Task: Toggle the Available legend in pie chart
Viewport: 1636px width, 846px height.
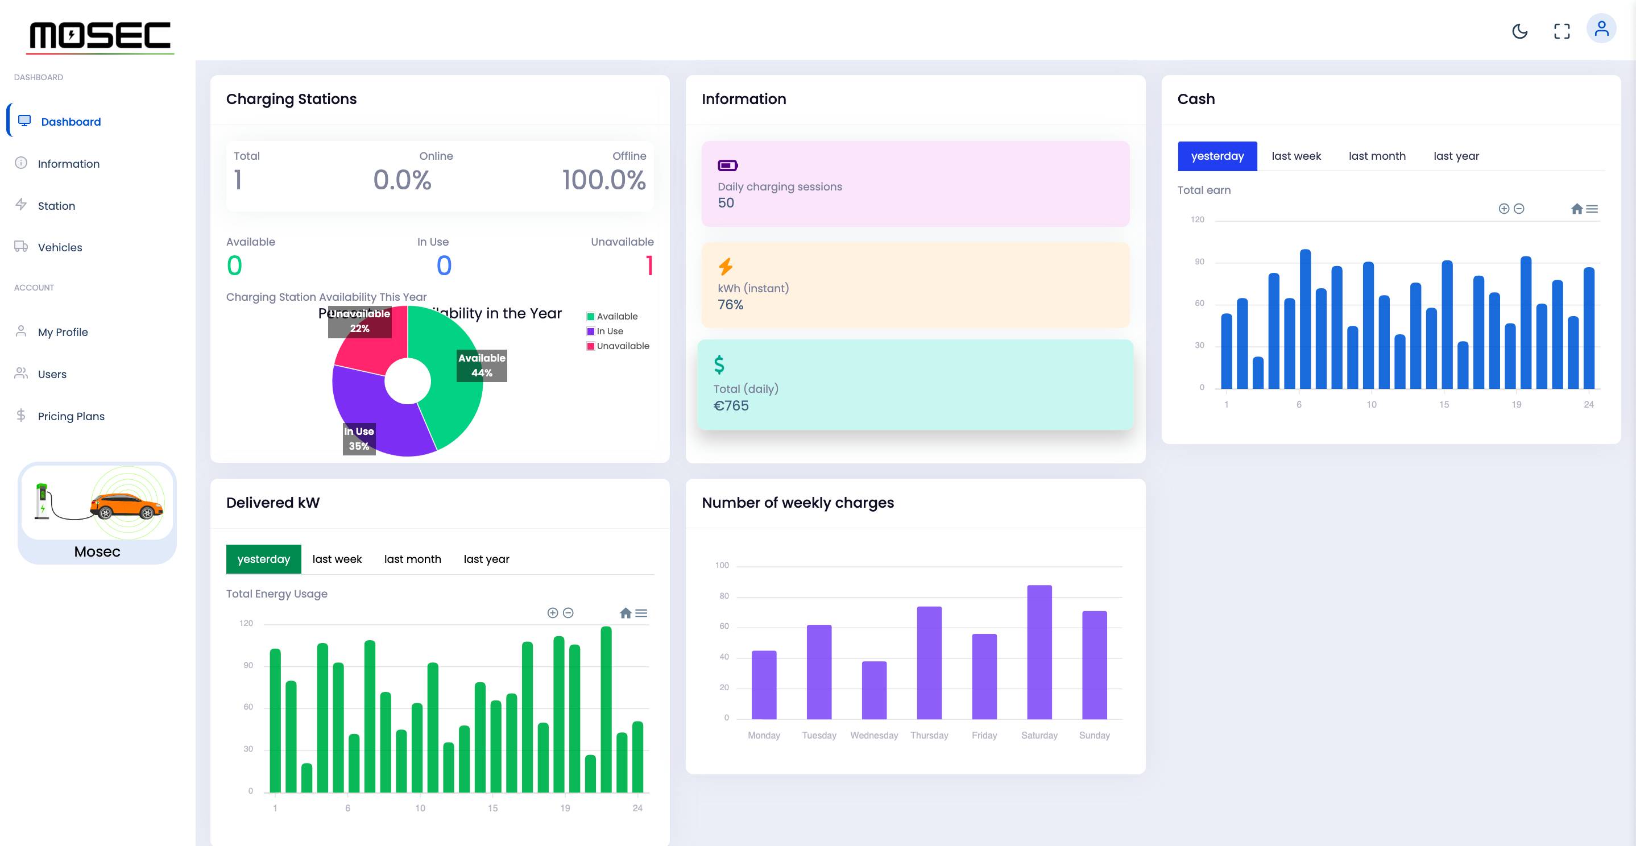Action: (x=614, y=316)
